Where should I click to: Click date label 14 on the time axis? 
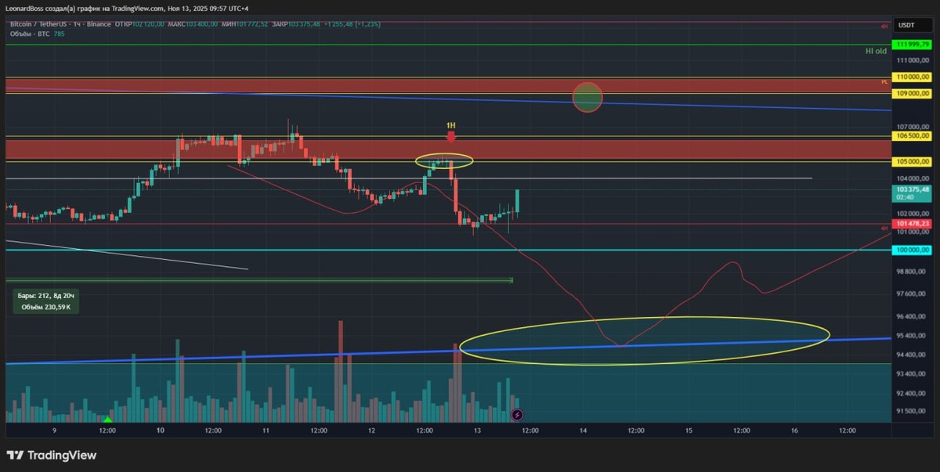click(584, 431)
